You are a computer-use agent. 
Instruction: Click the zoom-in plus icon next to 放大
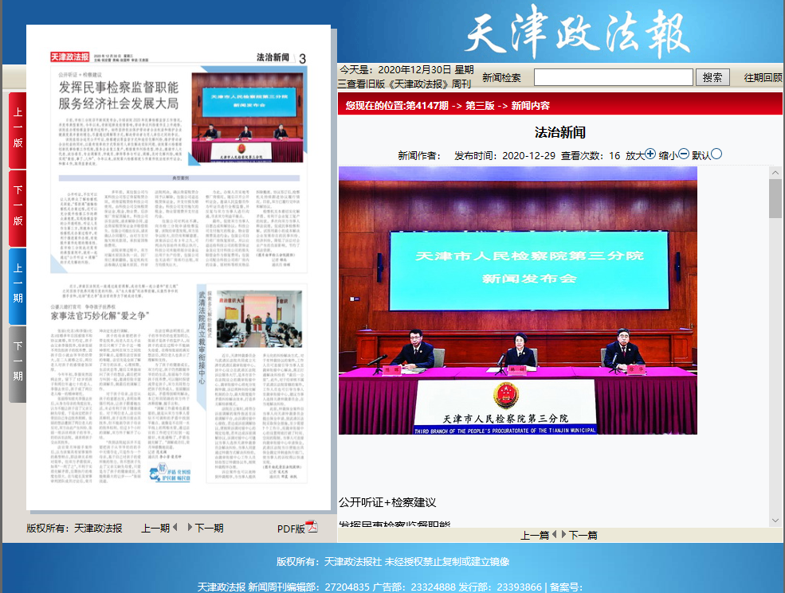tap(650, 154)
